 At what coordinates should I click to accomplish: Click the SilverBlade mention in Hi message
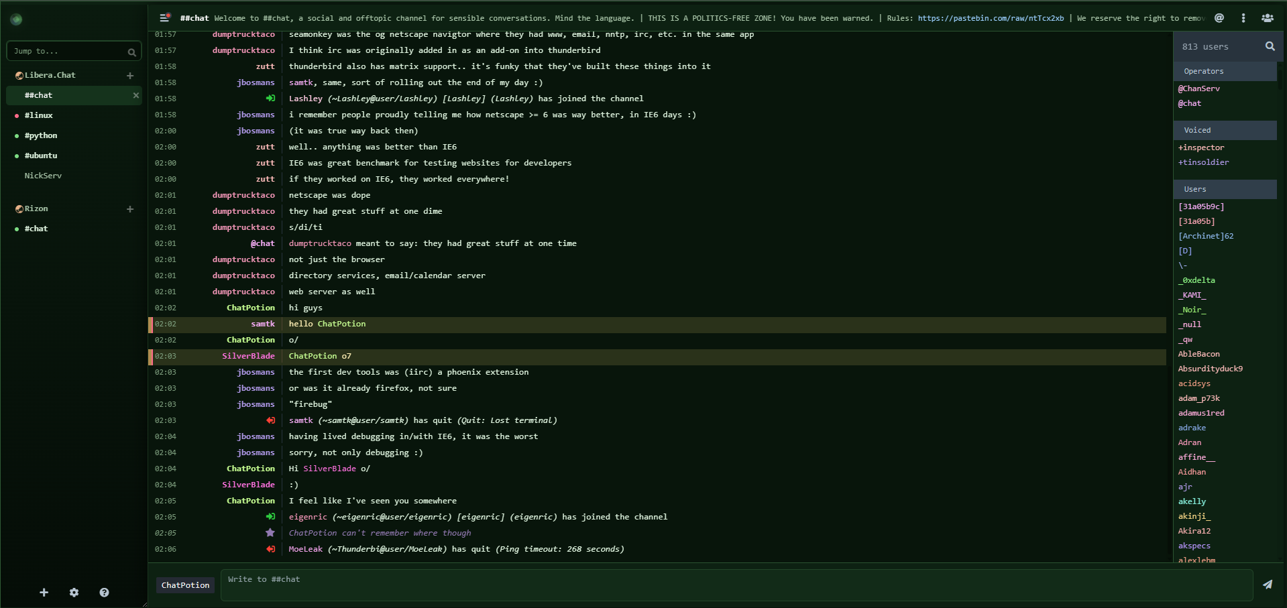(329, 469)
